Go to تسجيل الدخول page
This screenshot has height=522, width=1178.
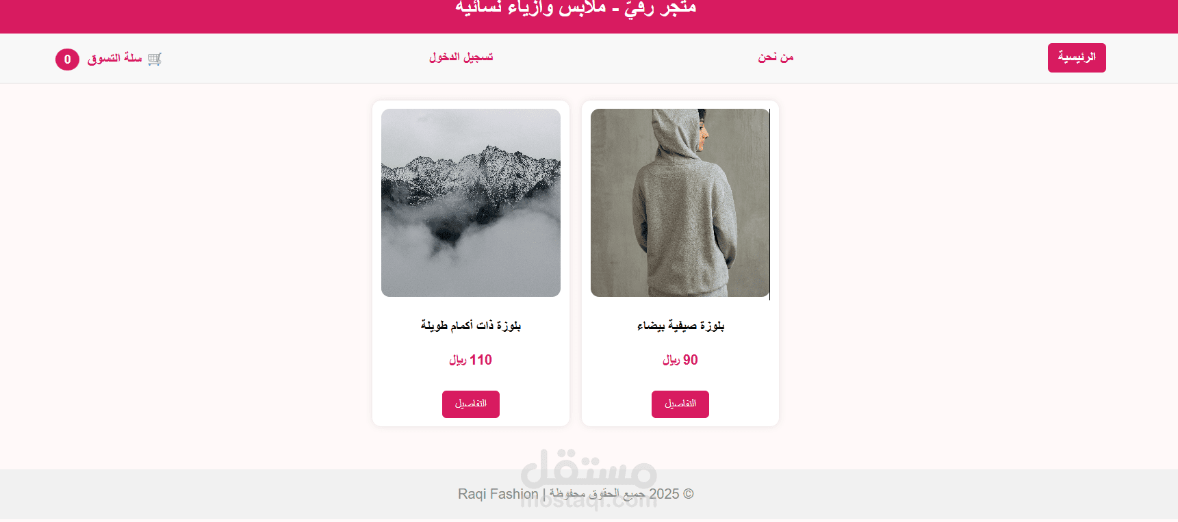(x=461, y=57)
